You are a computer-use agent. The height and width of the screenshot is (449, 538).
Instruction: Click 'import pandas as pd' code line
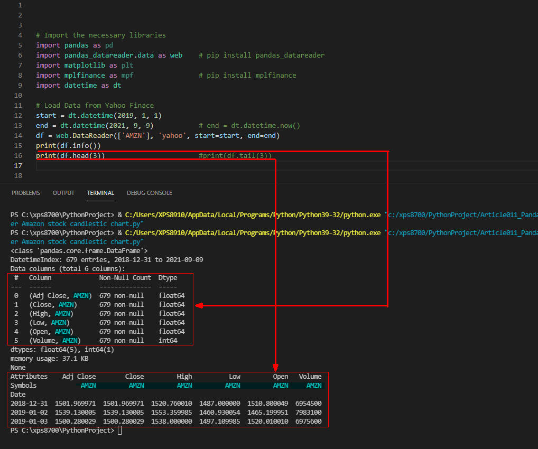[75, 45]
